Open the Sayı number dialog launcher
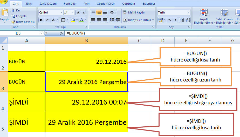 (x=189, y=27)
